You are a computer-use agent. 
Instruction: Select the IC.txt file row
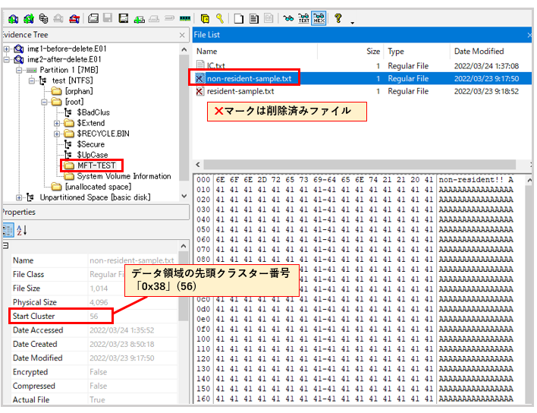pos(362,66)
